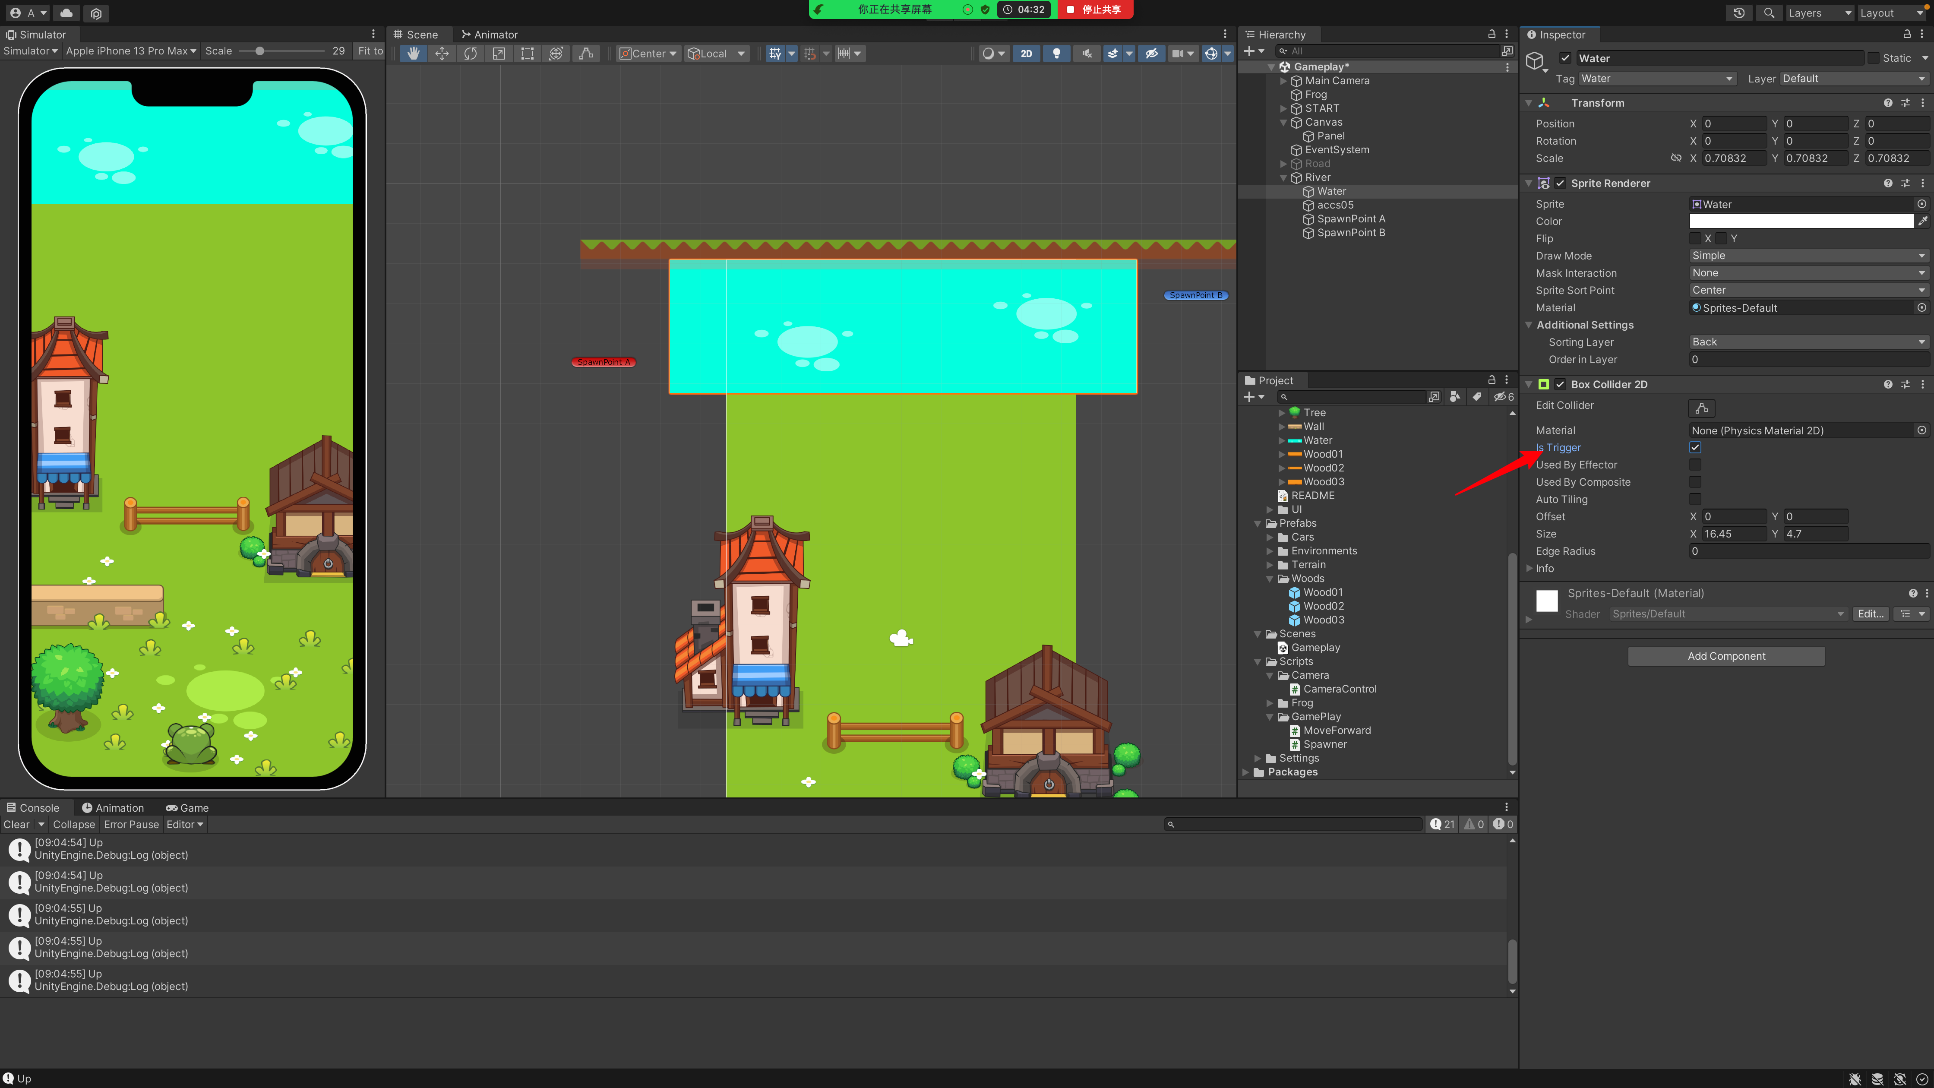Open the Tag dropdown
Viewport: 1934px width, 1088px height.
click(1657, 78)
